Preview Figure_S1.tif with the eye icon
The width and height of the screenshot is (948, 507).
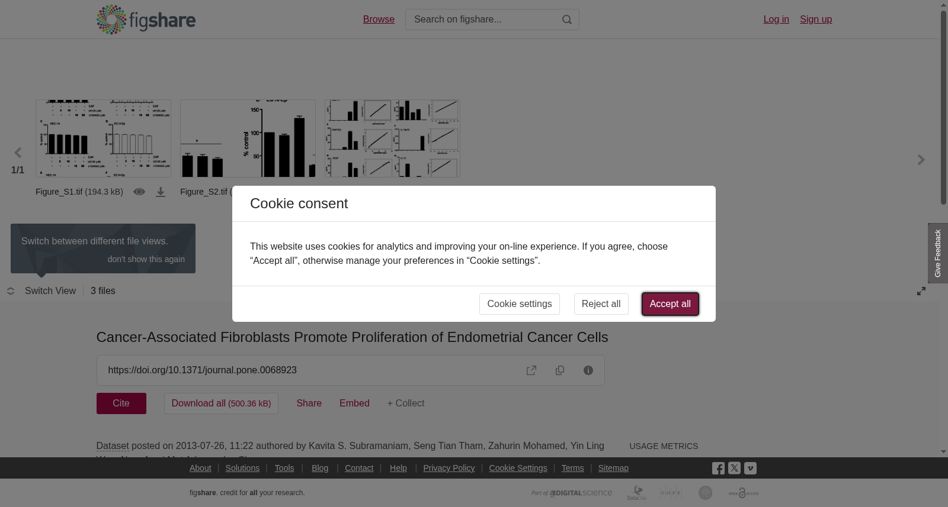pos(139,192)
